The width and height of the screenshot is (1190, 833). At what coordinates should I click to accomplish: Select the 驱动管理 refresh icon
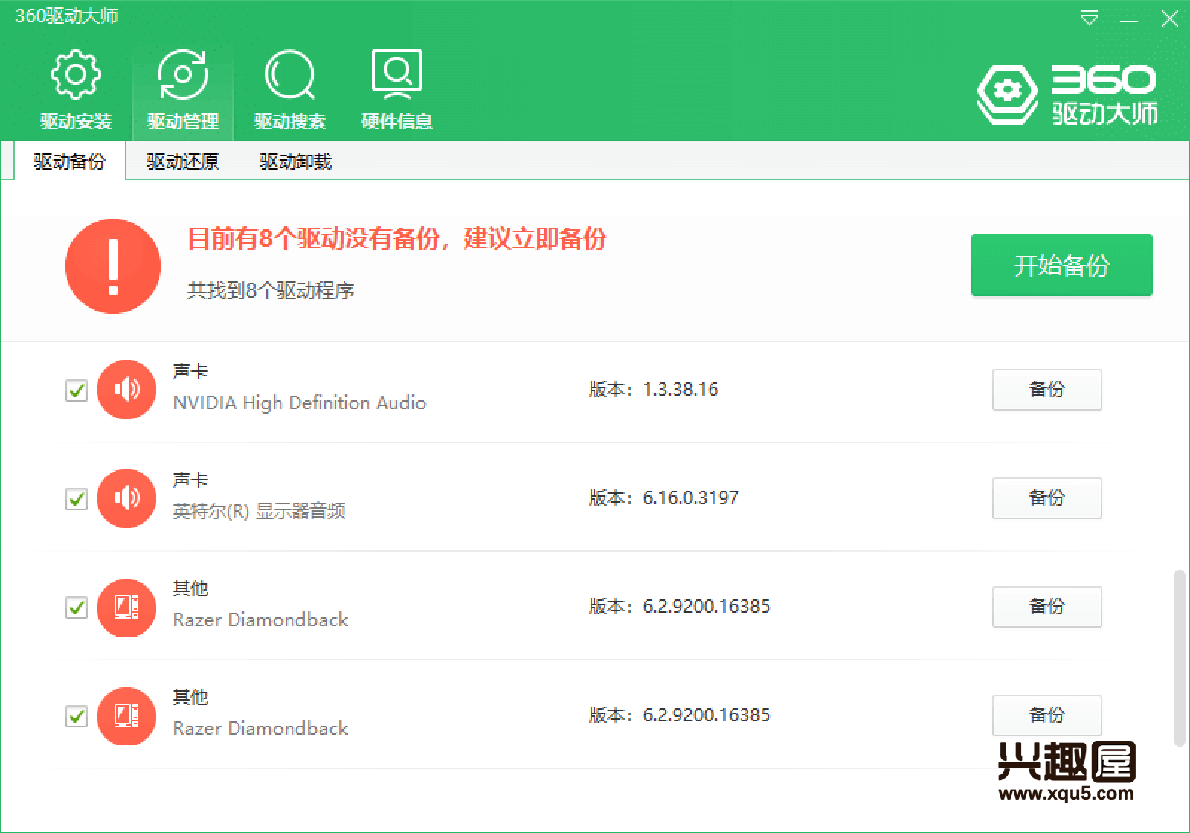click(x=183, y=74)
